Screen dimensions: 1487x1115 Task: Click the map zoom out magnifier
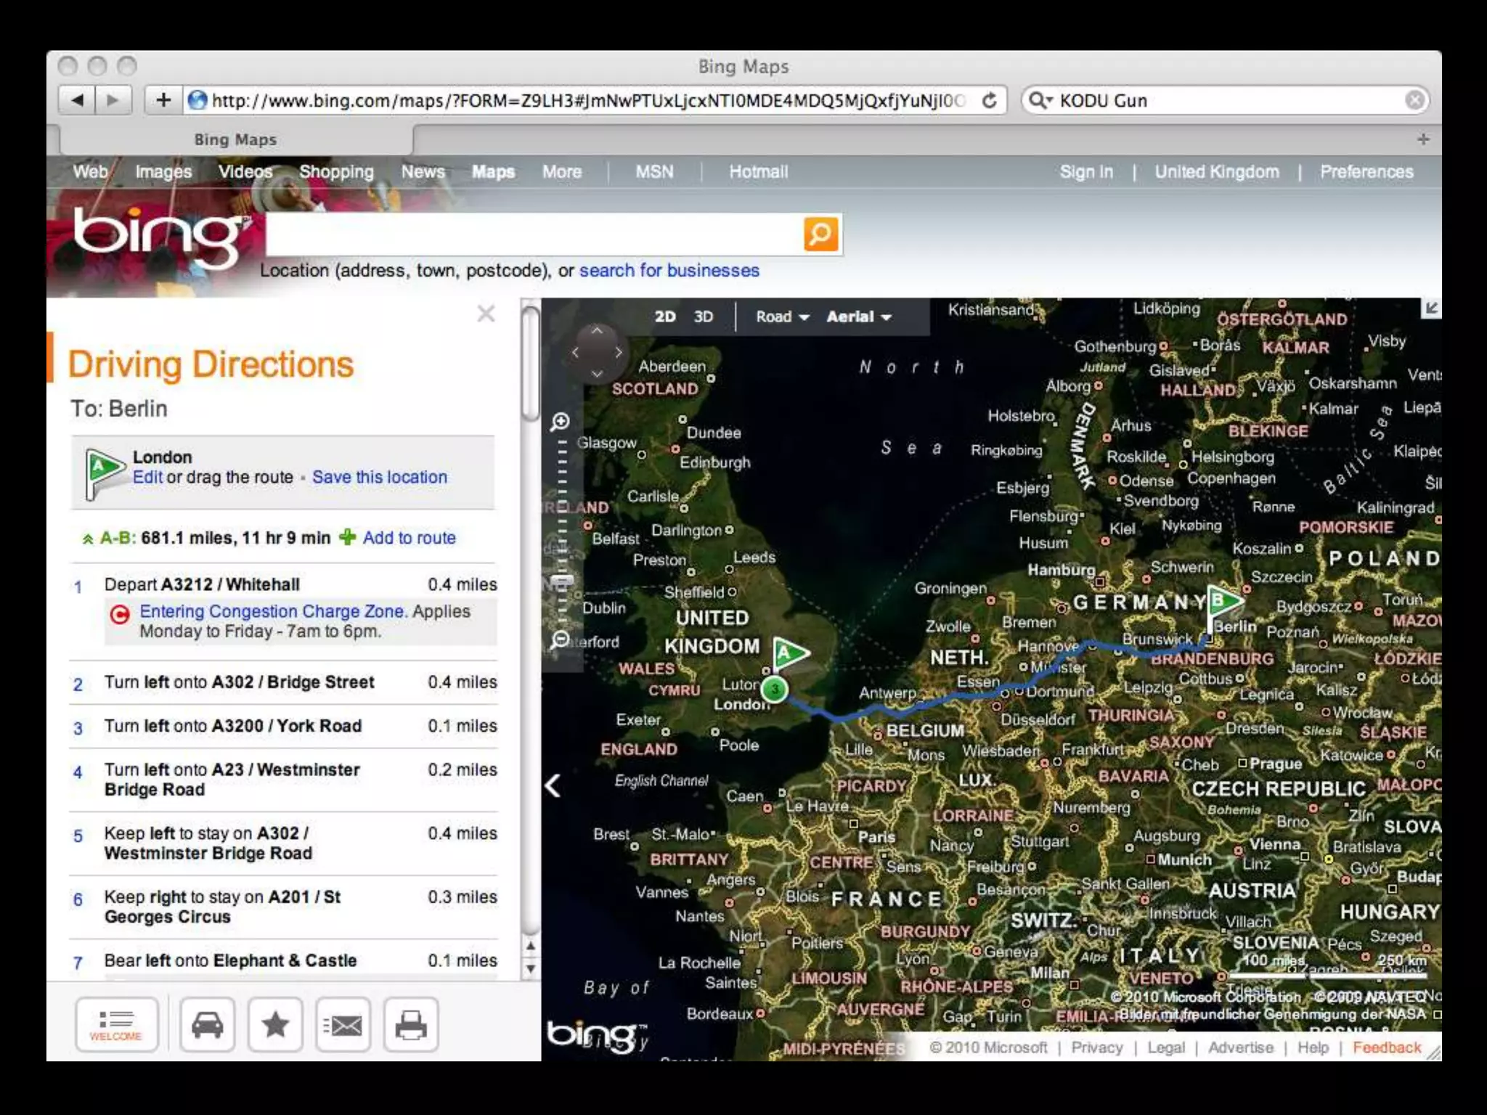[560, 640]
